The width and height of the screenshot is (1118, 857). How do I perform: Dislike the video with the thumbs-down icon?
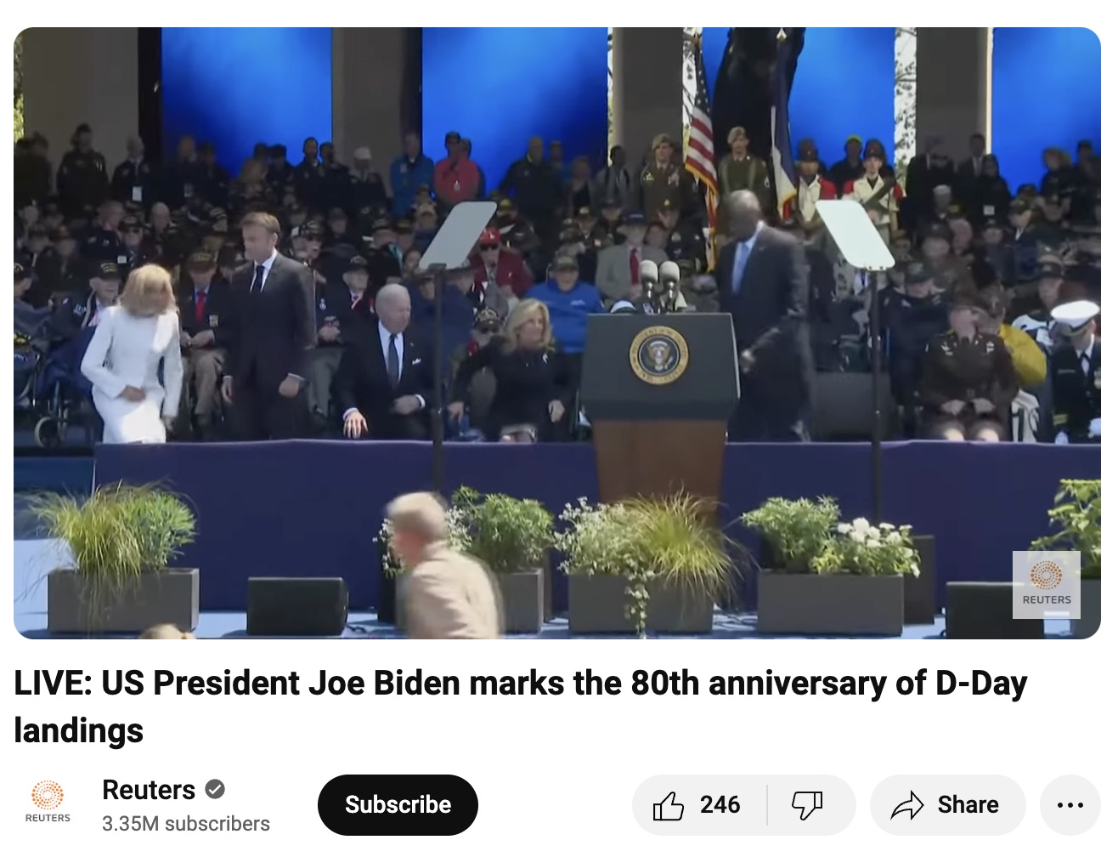coord(807,805)
